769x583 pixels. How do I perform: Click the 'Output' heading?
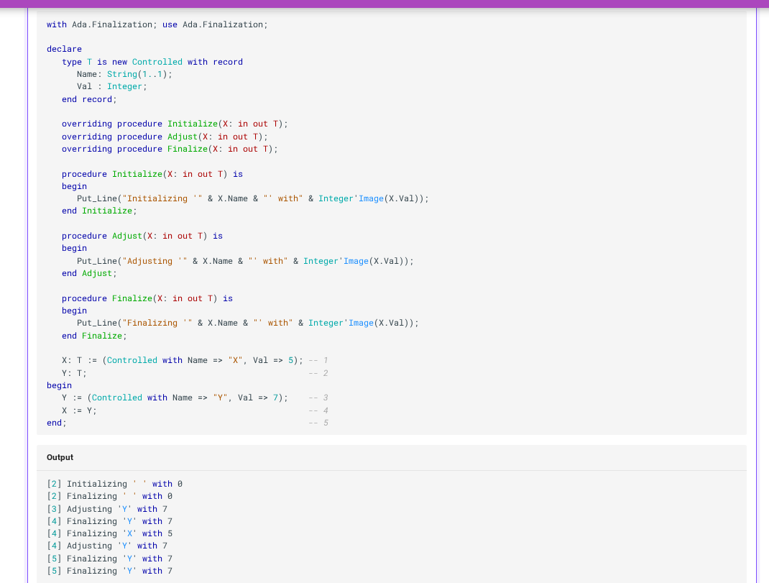pos(60,457)
